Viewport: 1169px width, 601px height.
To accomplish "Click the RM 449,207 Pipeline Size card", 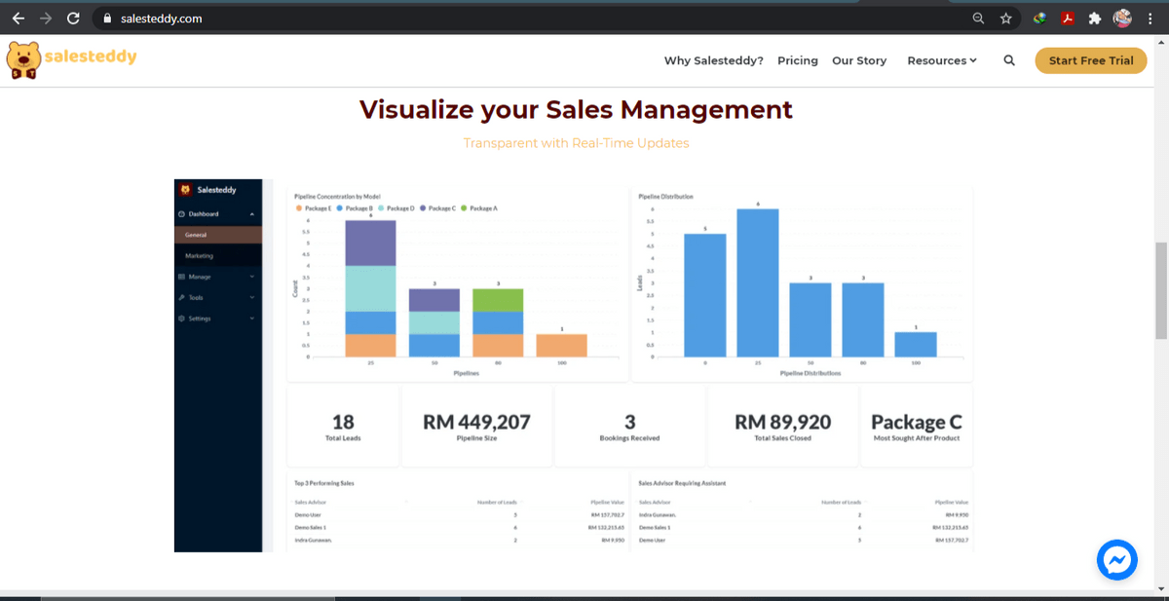I will click(x=476, y=427).
